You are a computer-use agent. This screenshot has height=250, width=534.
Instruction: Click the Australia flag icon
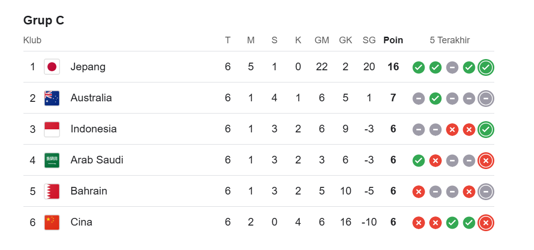(x=52, y=98)
